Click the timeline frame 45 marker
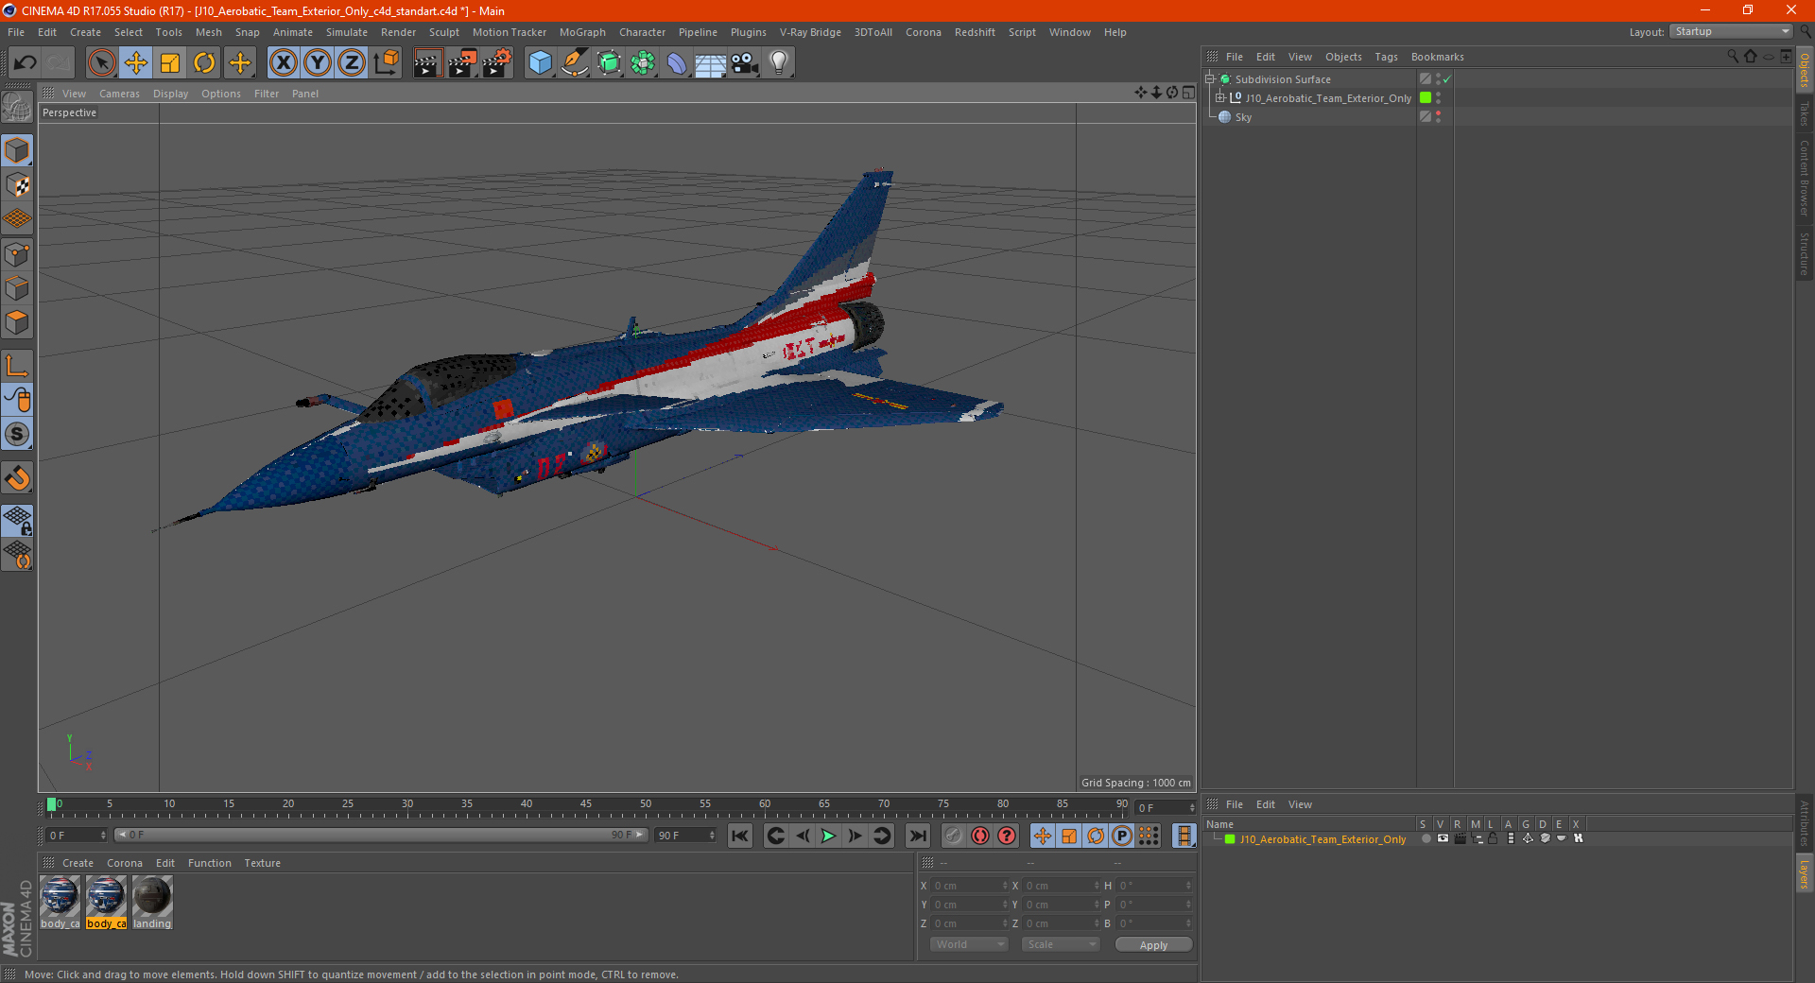The image size is (1815, 983). (586, 806)
